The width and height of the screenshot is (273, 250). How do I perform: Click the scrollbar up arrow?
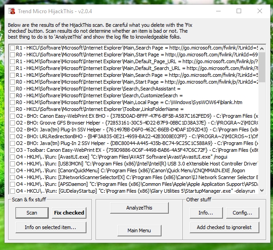(262, 49)
